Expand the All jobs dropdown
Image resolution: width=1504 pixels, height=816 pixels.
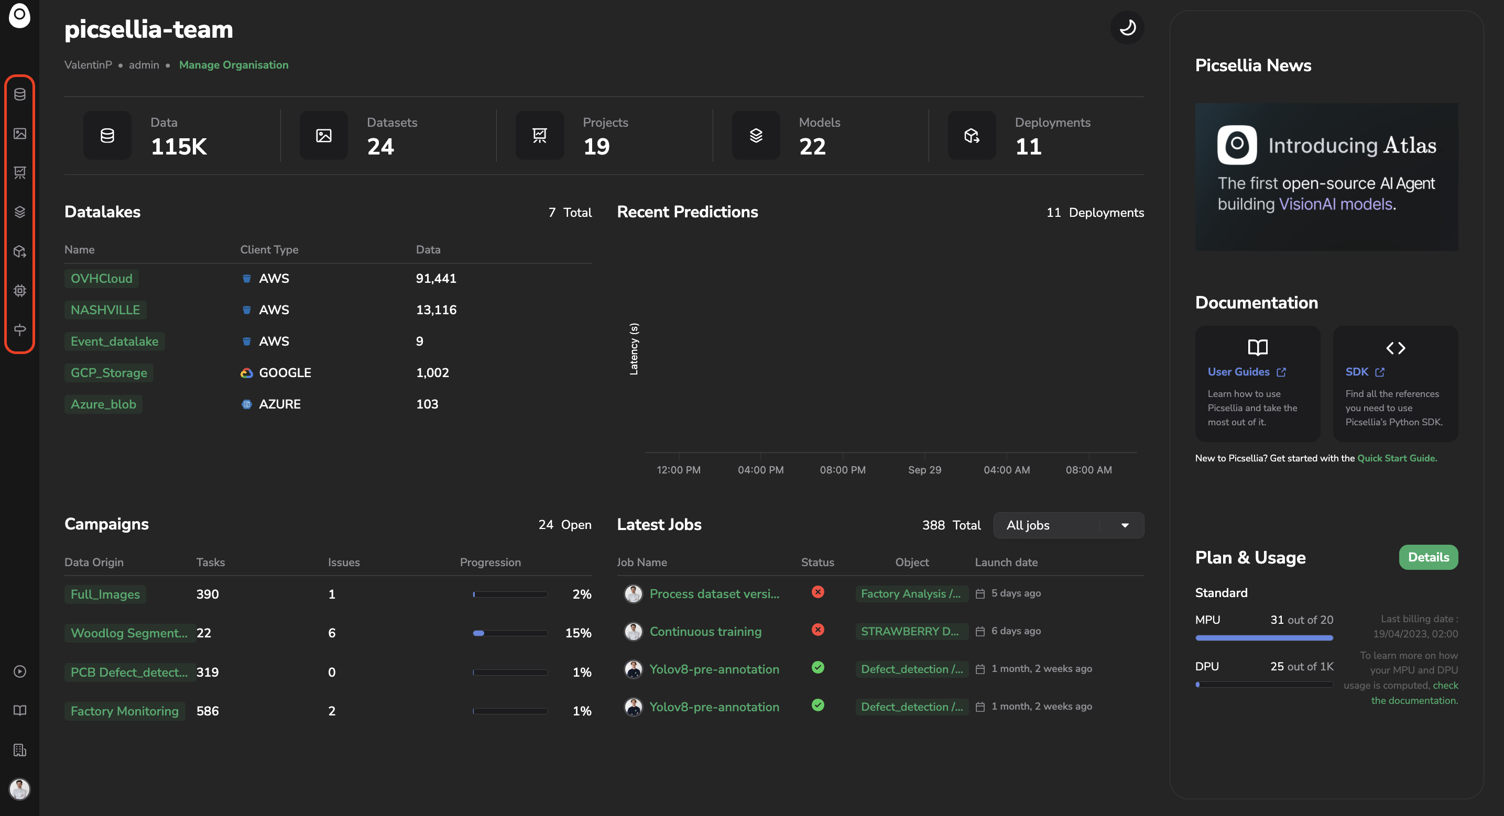click(1045, 525)
